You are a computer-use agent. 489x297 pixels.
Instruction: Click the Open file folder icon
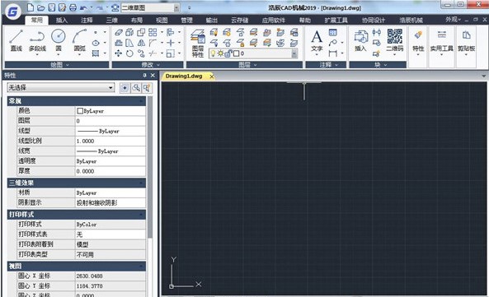pos(41,7)
